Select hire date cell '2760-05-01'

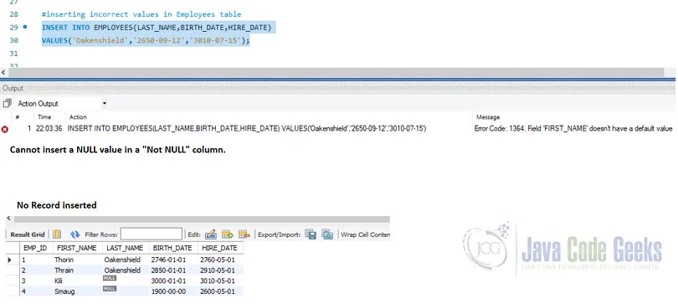pyautogui.click(x=220, y=260)
